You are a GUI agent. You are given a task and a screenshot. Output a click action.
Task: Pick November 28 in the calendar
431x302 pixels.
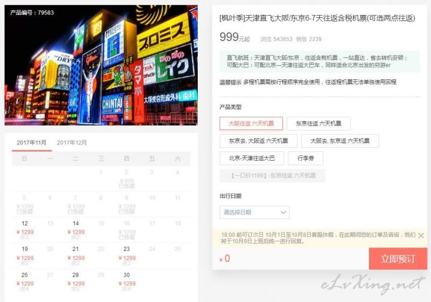[x=75, y=281]
